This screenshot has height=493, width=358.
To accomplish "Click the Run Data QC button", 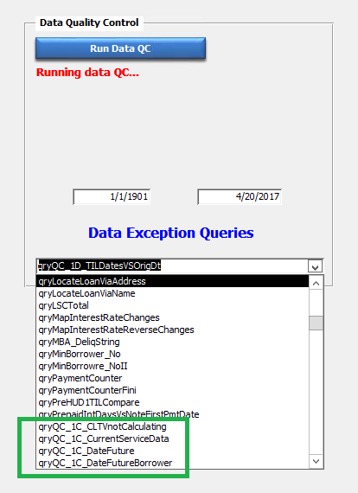I will point(120,48).
